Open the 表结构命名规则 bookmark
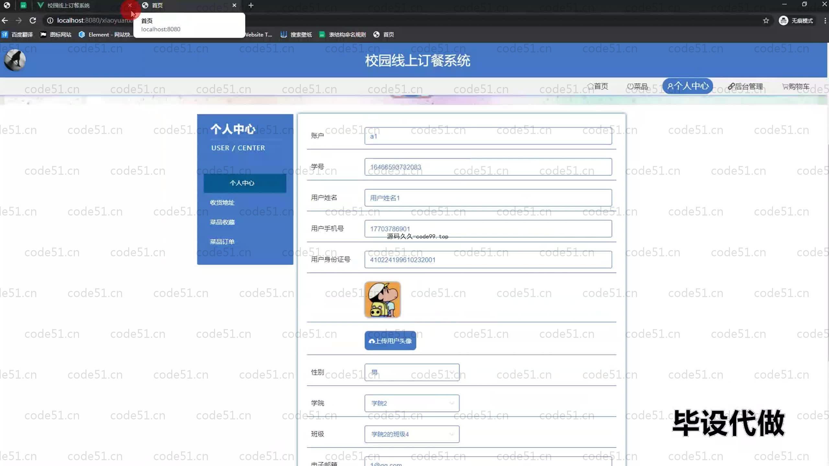The height and width of the screenshot is (466, 829). (342, 35)
